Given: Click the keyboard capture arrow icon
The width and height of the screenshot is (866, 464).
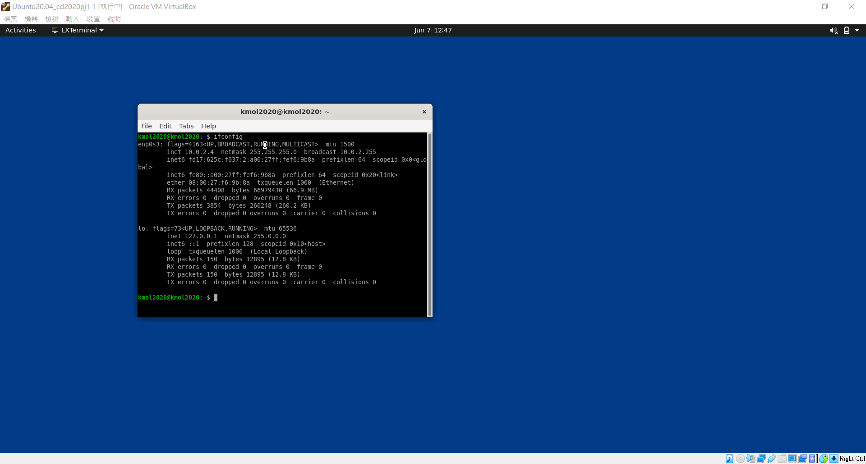Looking at the screenshot, I should (834, 459).
